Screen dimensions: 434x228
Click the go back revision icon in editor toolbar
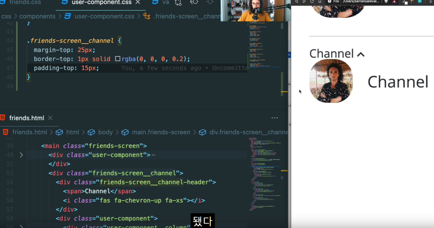pyautogui.click(x=194, y=2)
